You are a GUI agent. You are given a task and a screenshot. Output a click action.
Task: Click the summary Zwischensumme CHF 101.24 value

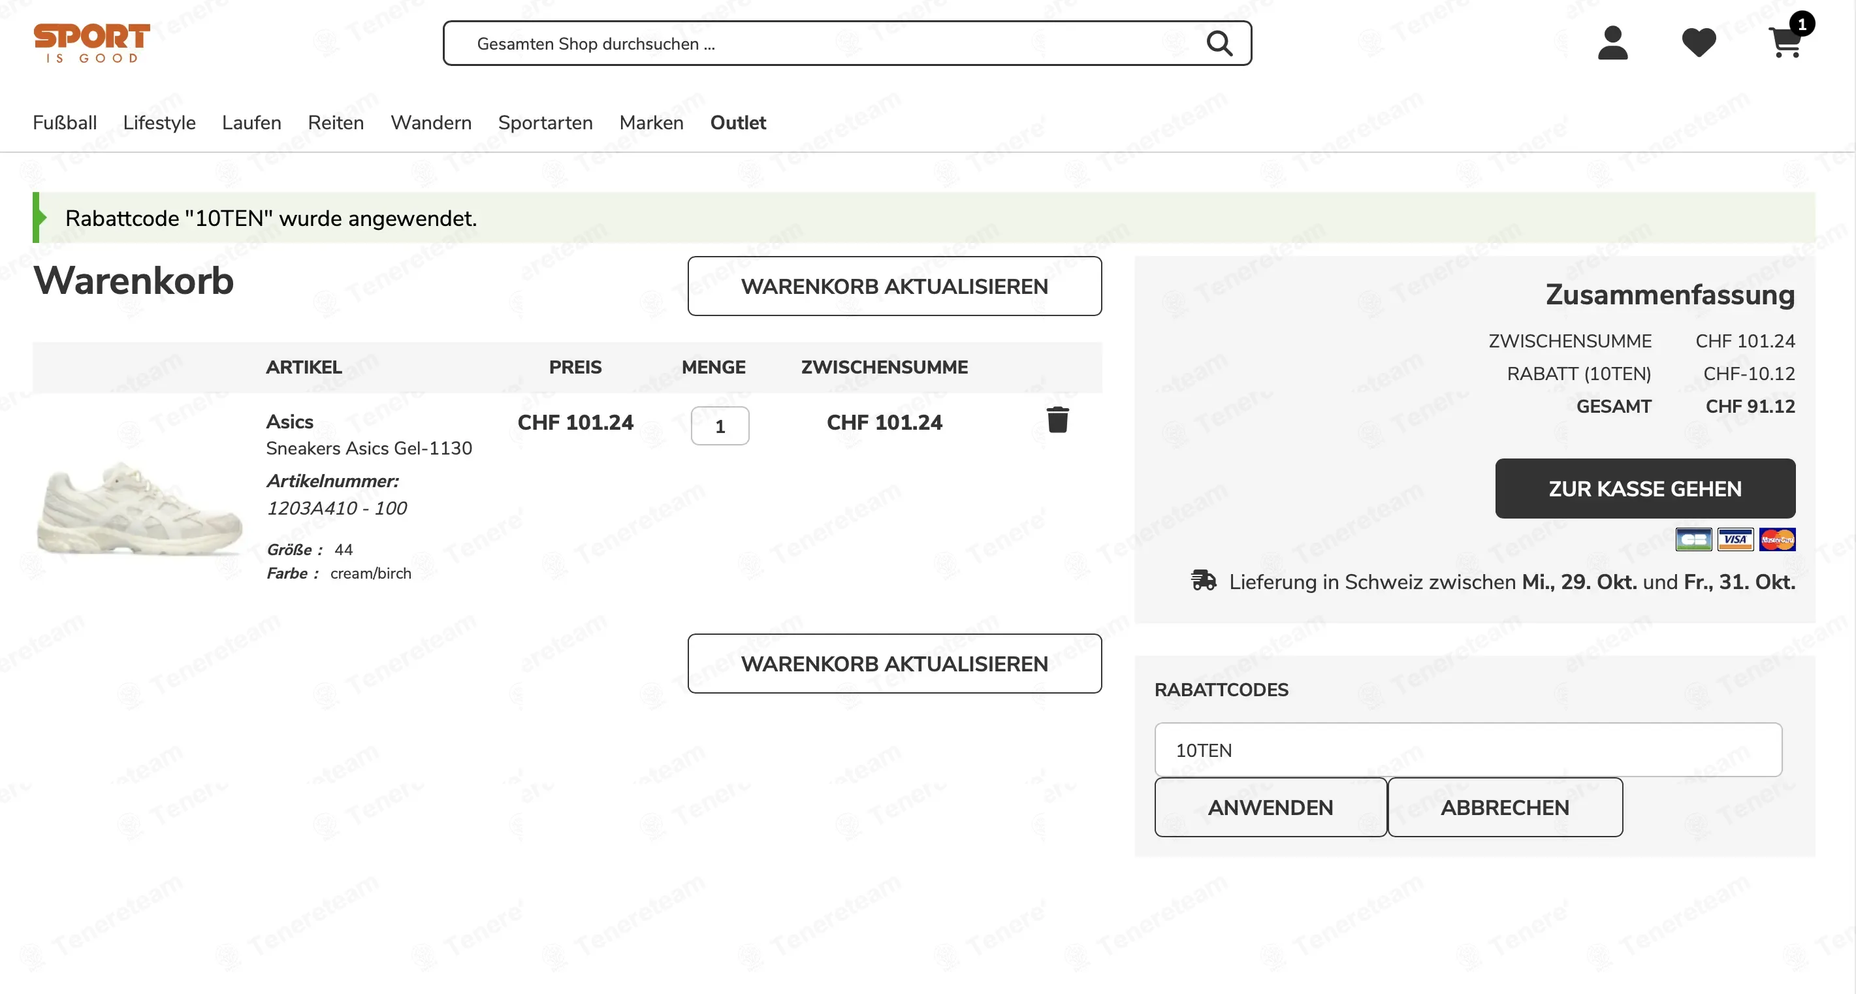pos(1745,341)
